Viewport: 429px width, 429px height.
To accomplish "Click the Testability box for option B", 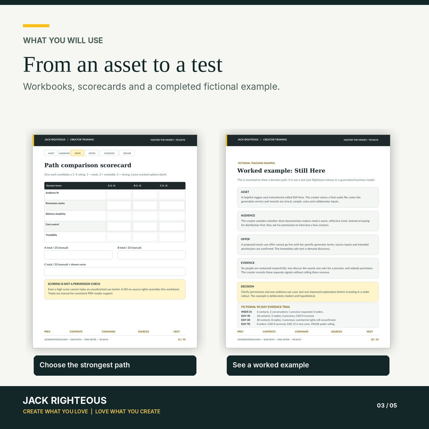I will (145, 237).
